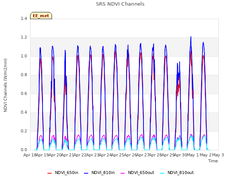
Task: Click the red NDVI_650in legend swatch
Action: click(49, 173)
